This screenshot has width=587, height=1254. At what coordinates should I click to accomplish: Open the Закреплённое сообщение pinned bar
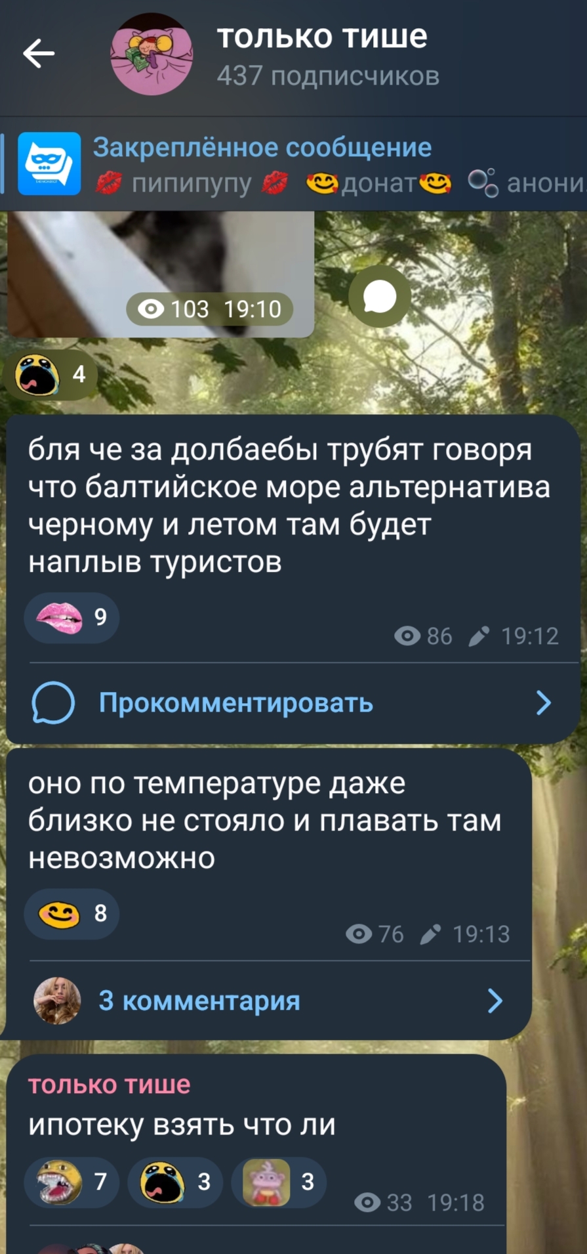click(293, 164)
